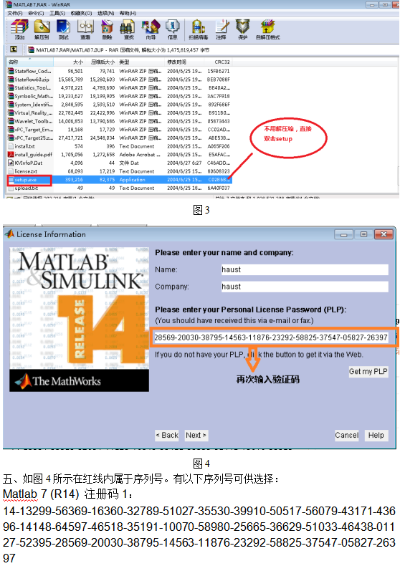
Task: Select the KVInfoP.Dat file icon
Action: point(11,163)
